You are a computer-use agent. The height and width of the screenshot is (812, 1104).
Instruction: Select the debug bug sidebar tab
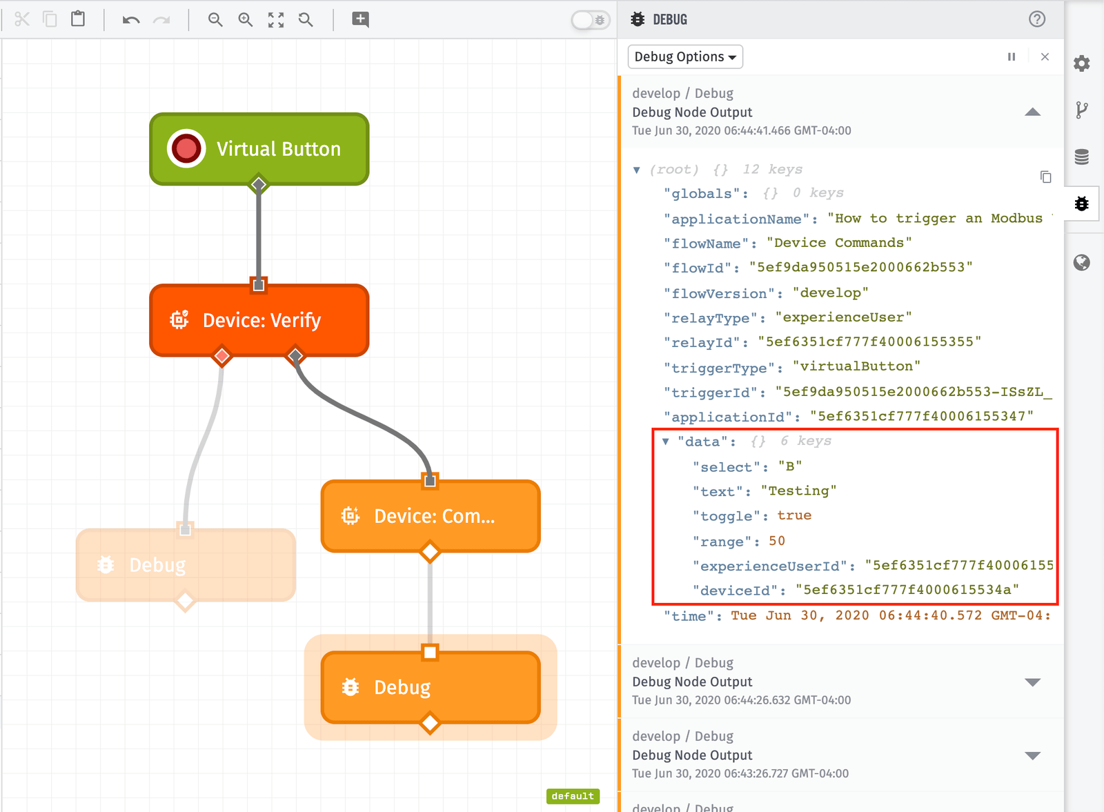(x=1081, y=204)
